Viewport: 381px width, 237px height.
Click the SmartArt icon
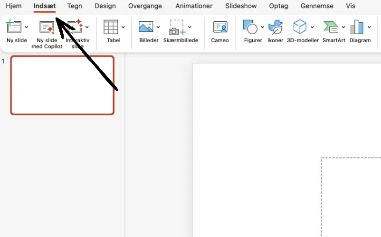coord(331,27)
